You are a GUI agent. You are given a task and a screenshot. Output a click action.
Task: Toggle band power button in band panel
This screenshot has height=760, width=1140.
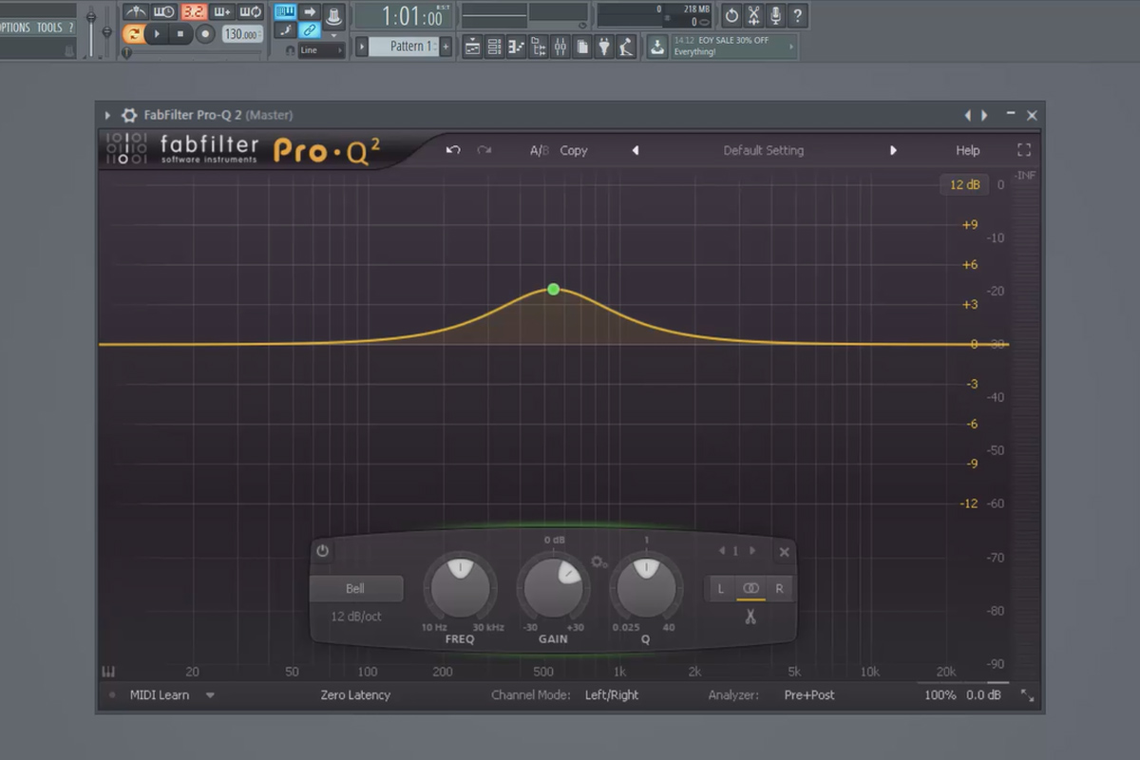click(322, 551)
